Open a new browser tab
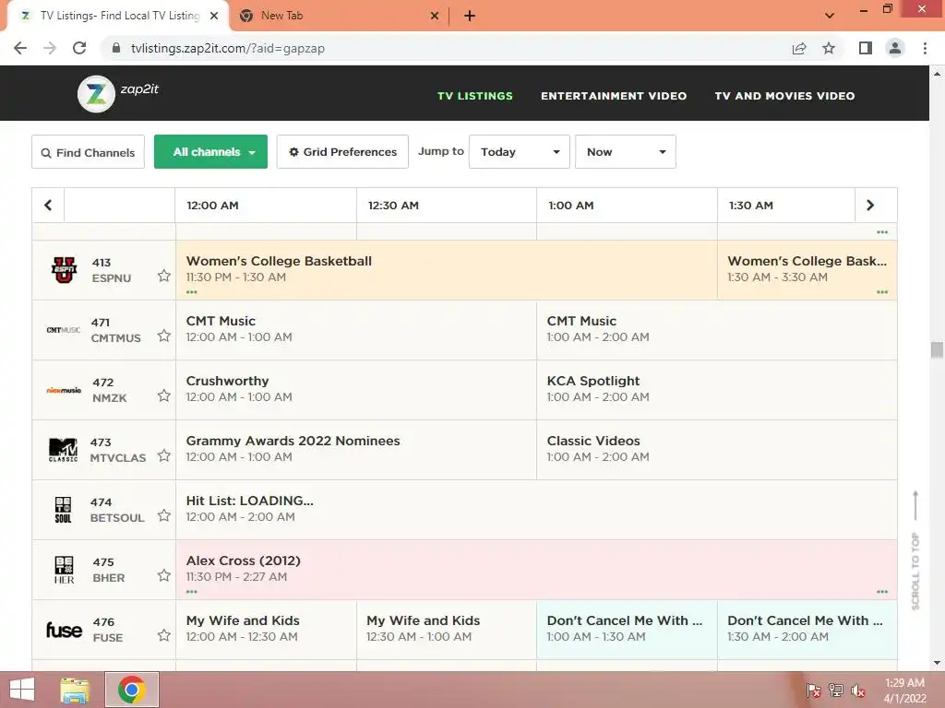 [470, 17]
